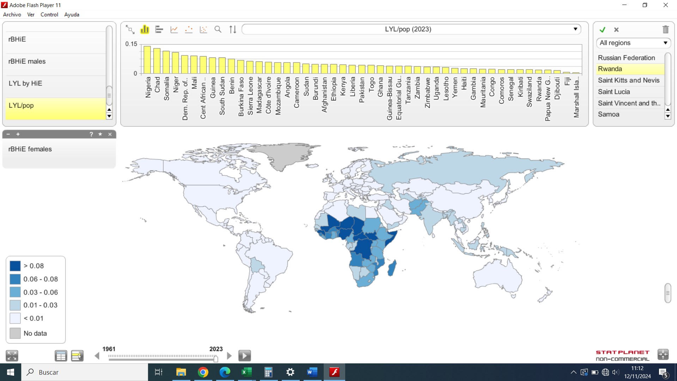Click plus button on the info panel

coord(18,134)
